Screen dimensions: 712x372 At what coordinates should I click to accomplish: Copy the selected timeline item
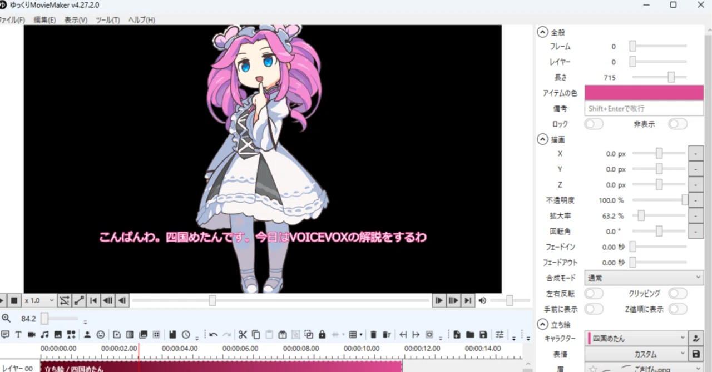pyautogui.click(x=256, y=335)
